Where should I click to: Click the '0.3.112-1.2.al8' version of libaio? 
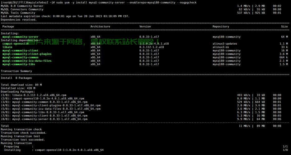point(152,47)
